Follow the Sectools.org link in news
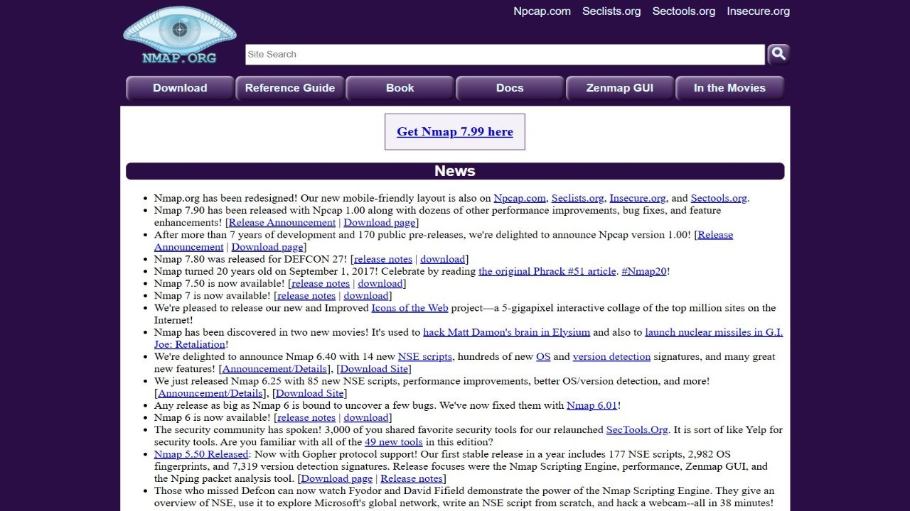The width and height of the screenshot is (910, 511). tap(719, 198)
